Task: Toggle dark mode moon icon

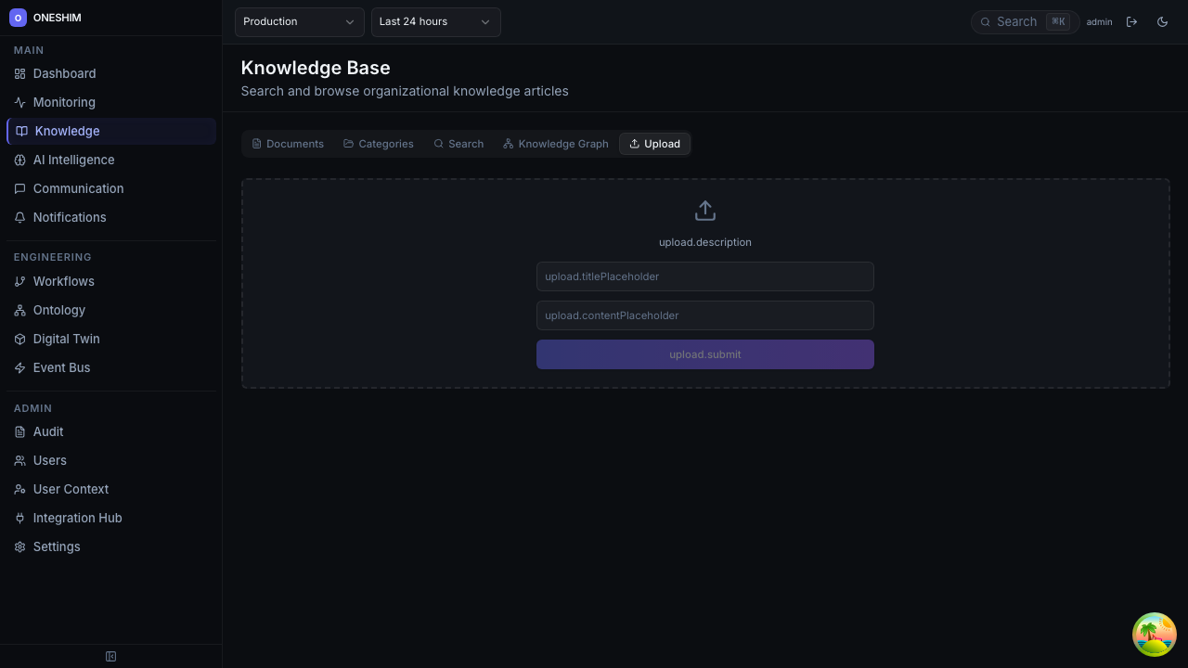Action: (x=1162, y=21)
